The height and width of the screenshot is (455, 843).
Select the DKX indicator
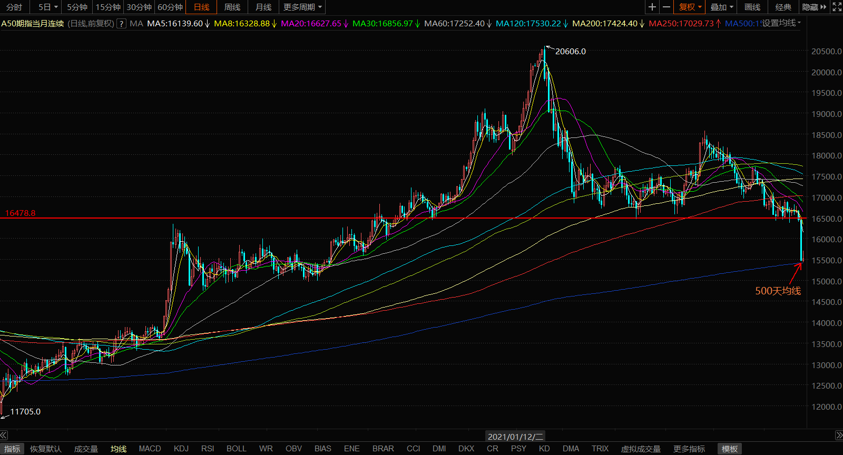(x=466, y=449)
